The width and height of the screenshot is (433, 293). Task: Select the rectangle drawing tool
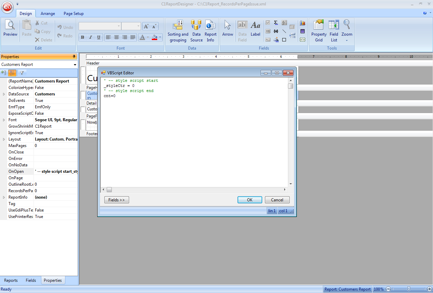click(284, 40)
